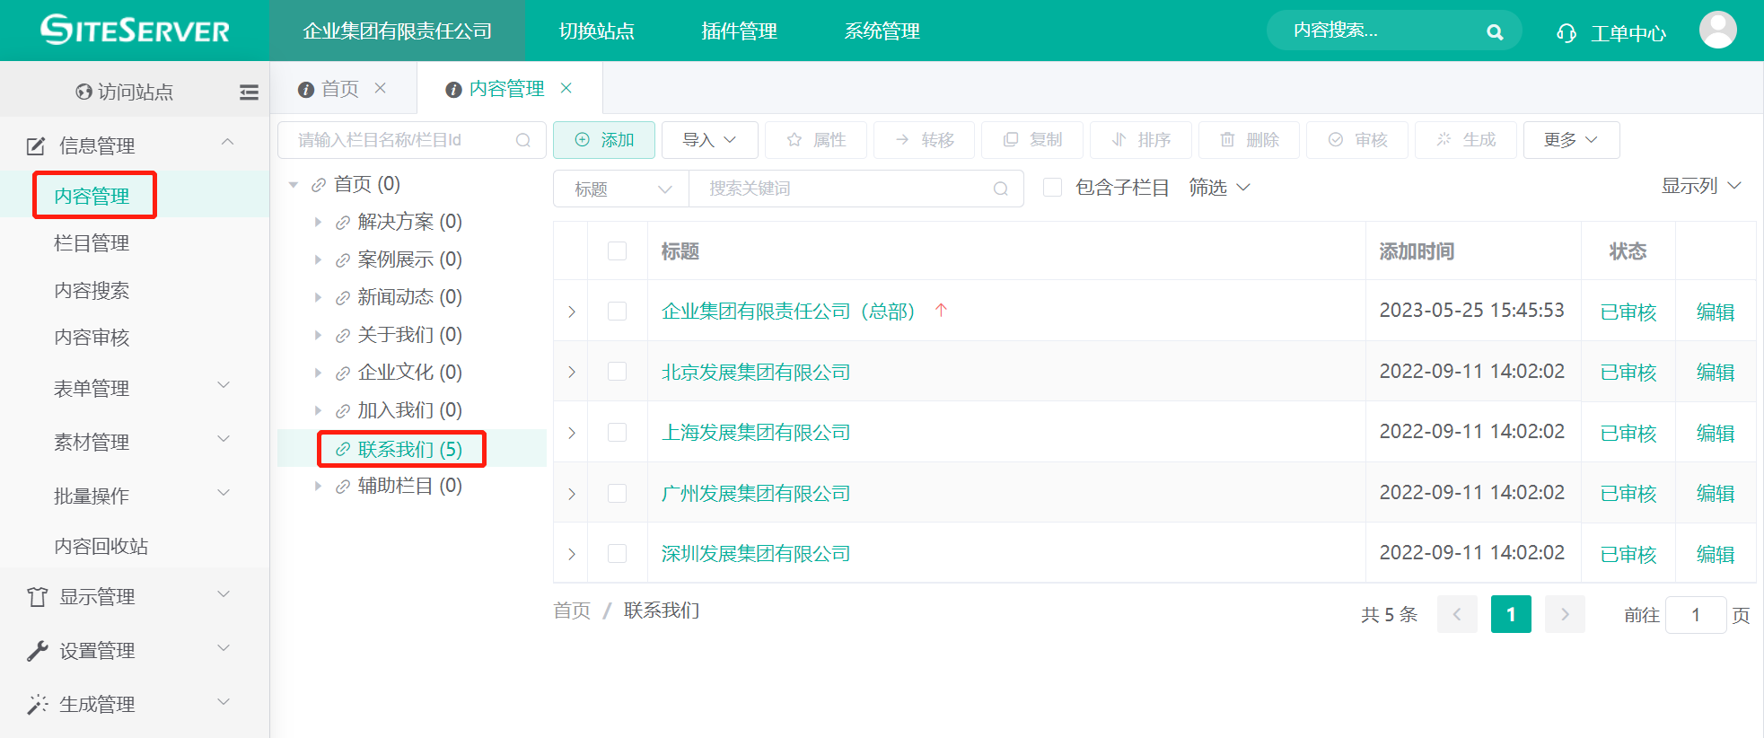Click the 审核 toolbar button

pyautogui.click(x=1357, y=140)
